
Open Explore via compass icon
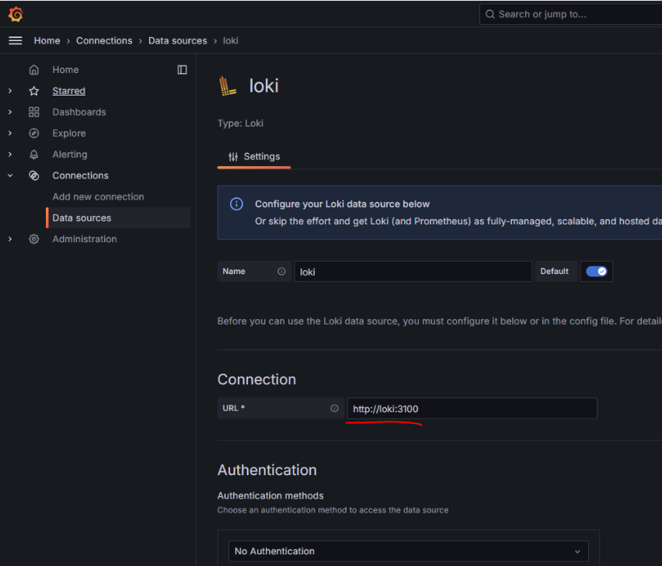34,134
